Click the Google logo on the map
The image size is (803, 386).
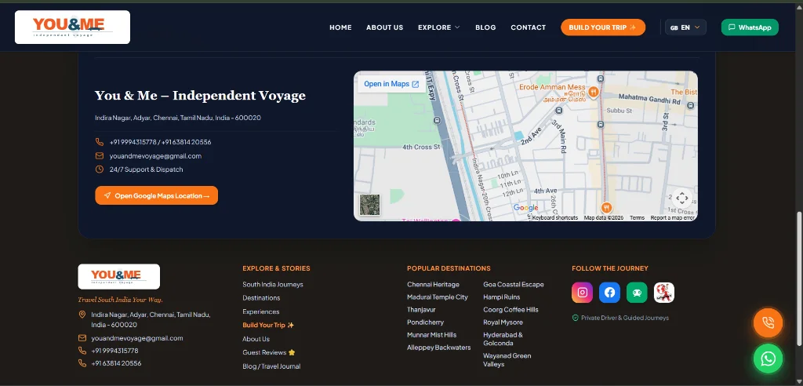click(x=525, y=208)
